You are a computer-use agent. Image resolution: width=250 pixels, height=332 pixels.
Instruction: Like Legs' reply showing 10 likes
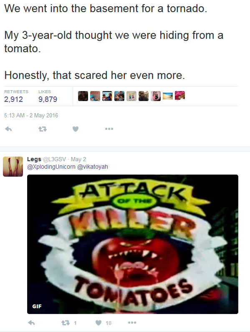(x=103, y=323)
